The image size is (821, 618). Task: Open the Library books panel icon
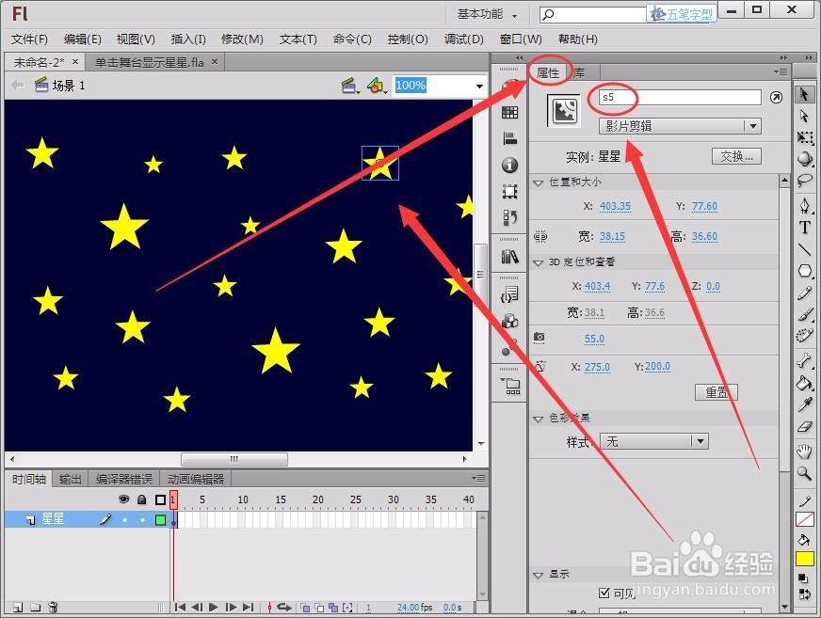pos(509,257)
